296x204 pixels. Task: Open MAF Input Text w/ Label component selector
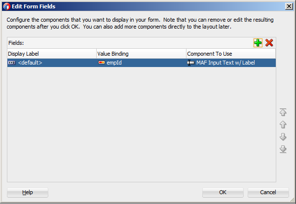[231, 63]
